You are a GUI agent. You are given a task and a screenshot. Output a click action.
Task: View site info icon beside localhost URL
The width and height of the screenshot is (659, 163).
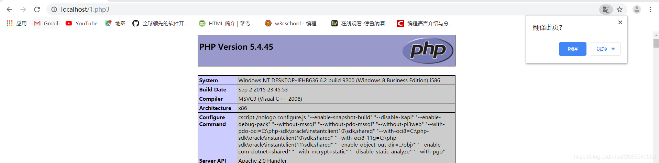coord(54,10)
